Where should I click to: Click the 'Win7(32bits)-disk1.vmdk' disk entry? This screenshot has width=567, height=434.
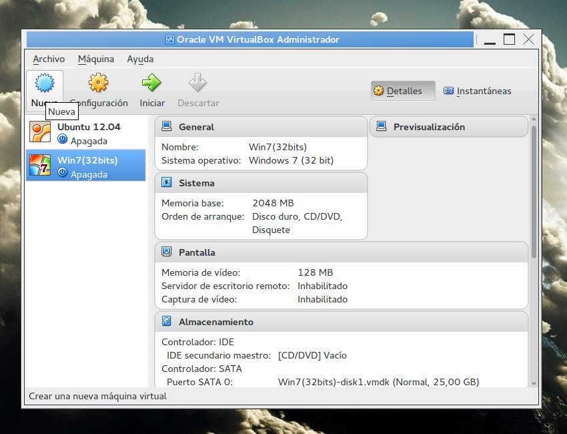point(379,382)
